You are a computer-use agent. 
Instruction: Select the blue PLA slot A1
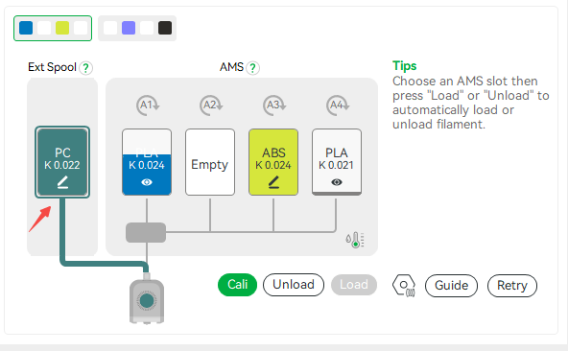pyautogui.click(x=147, y=162)
